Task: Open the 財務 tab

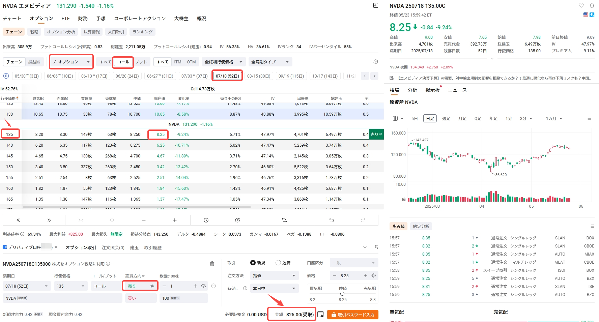Action: pos(83,19)
